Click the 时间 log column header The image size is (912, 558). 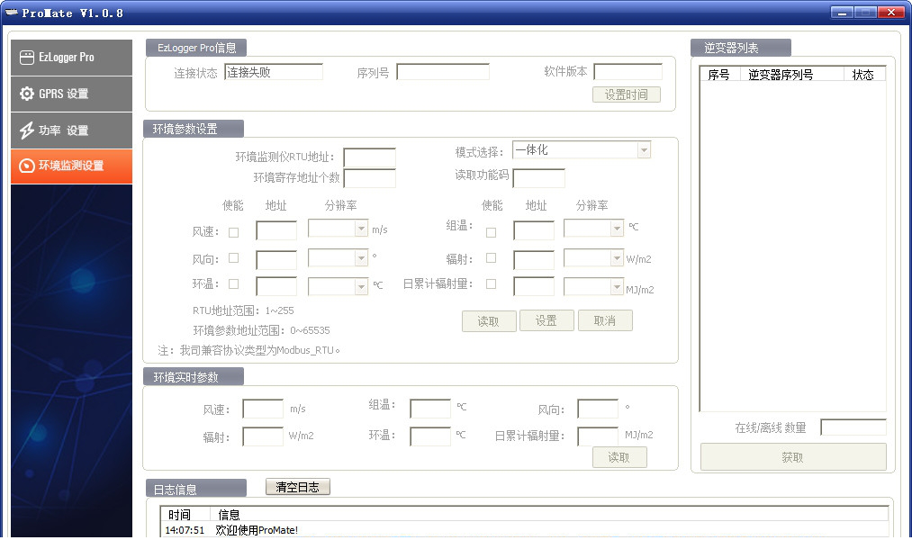pos(185,515)
